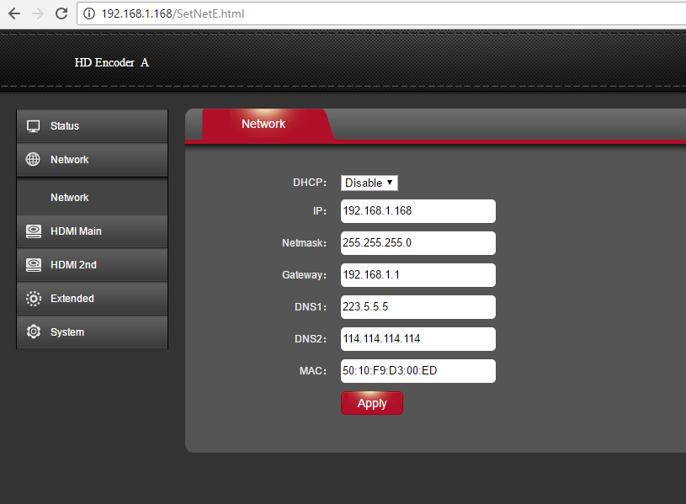Viewport: 686px width, 504px height.
Task: Select the red Network tab header
Action: [263, 124]
